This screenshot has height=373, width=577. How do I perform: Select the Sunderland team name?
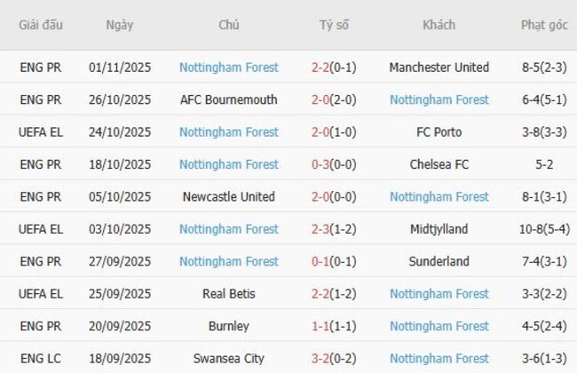[439, 261]
